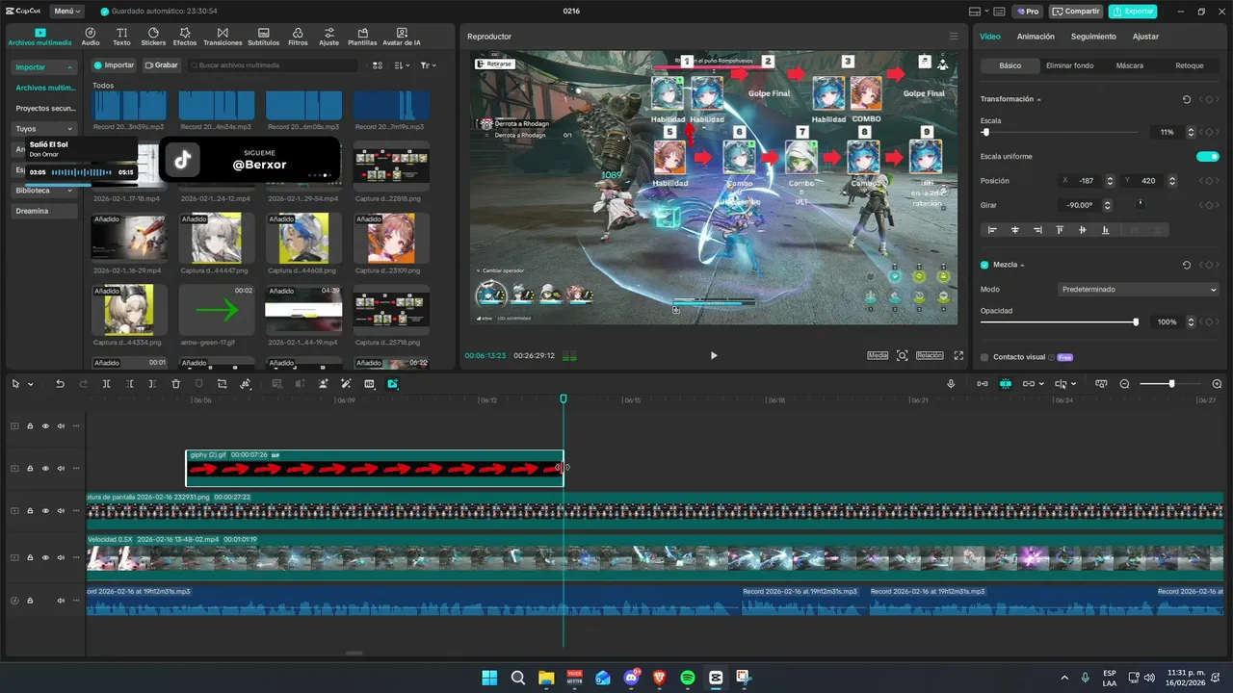This screenshot has width=1233, height=693.
Task: Open the Subtítulos tab
Action: coord(264,37)
